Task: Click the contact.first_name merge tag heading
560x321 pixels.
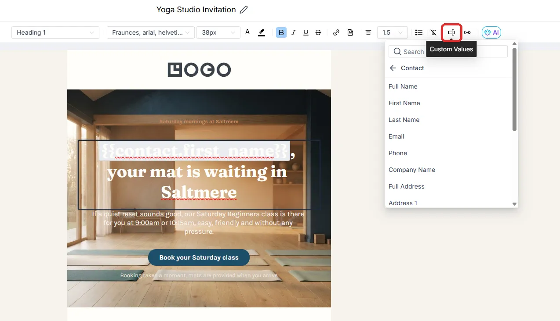Action: [x=194, y=151]
